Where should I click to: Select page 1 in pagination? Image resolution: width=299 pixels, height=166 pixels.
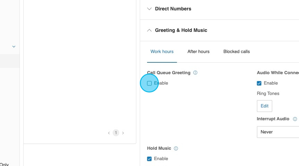(116, 133)
